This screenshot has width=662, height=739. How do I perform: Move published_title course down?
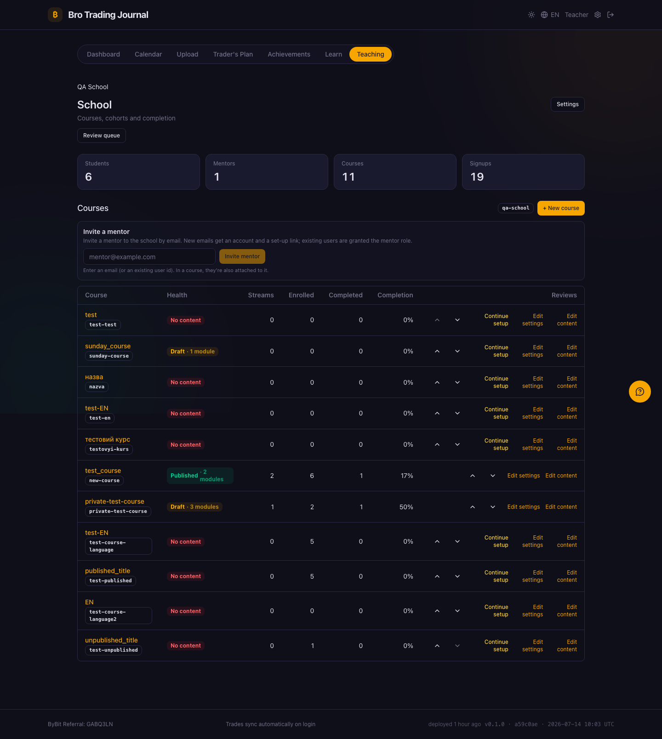coord(457,576)
